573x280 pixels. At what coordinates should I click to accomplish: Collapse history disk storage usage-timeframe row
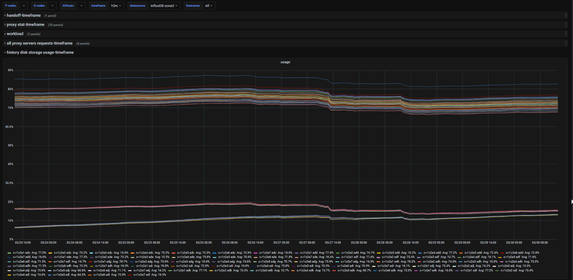(40, 52)
